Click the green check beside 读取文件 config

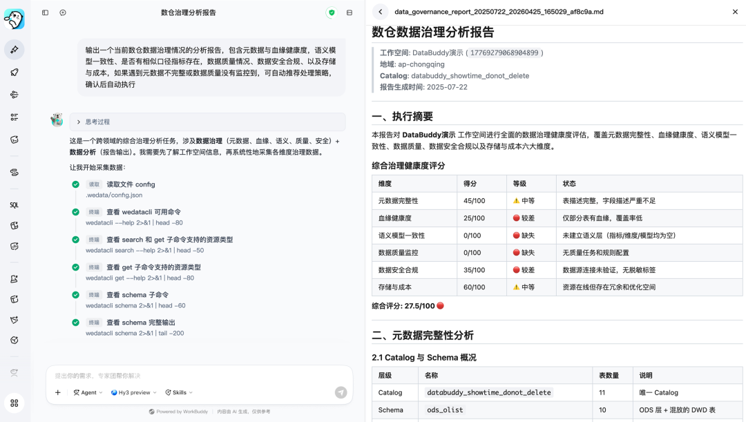point(76,184)
